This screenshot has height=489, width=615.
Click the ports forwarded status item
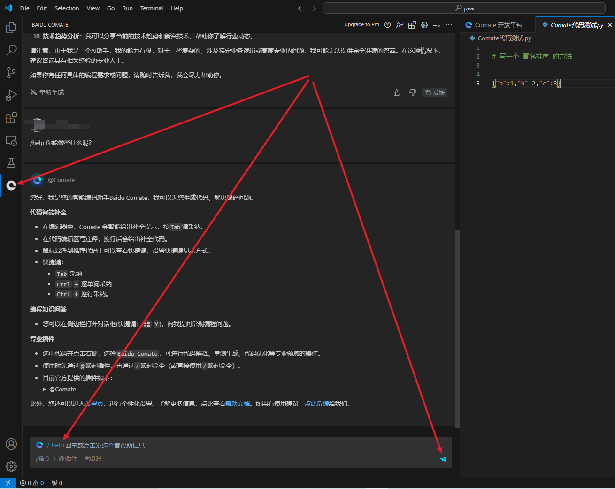57,483
